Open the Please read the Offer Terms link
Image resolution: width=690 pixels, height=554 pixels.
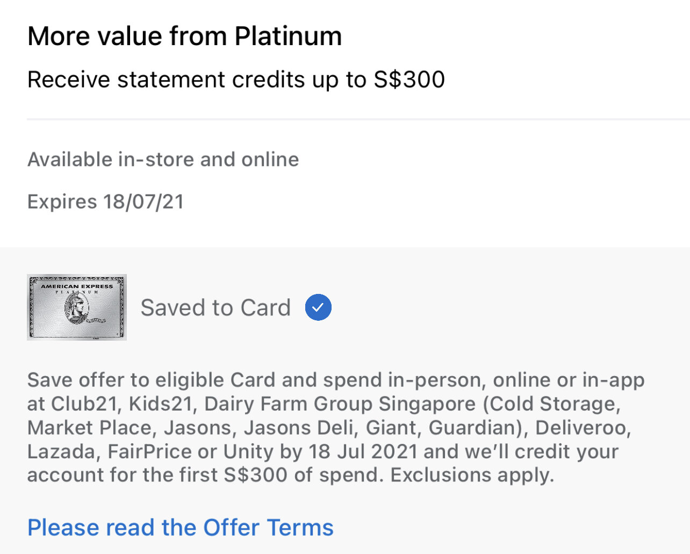coord(181,528)
